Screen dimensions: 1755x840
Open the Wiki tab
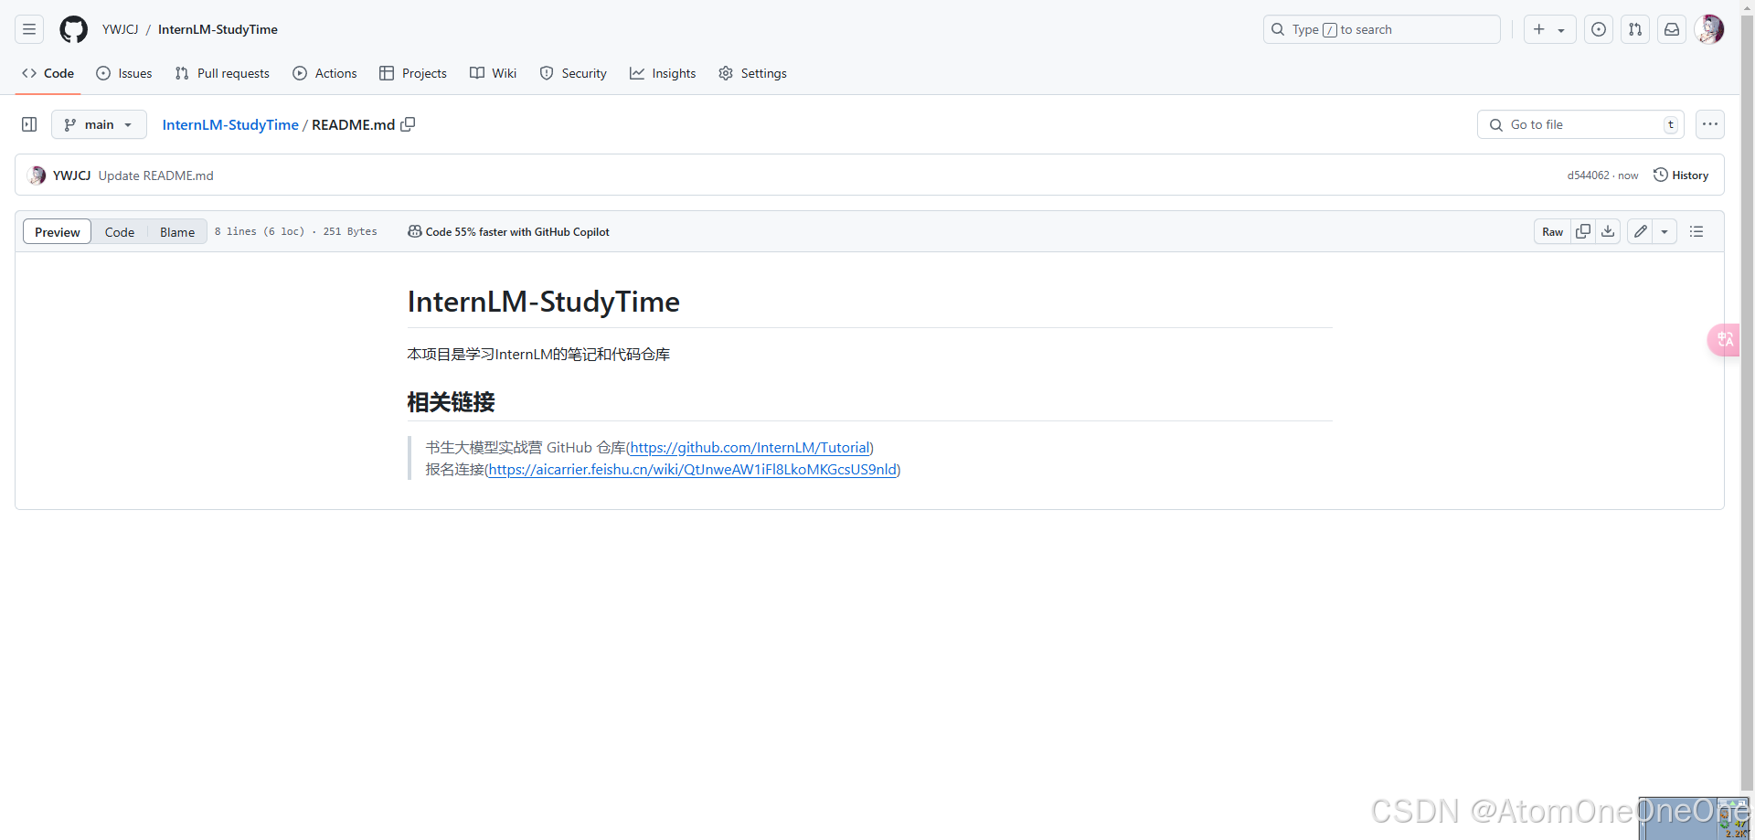click(x=494, y=73)
